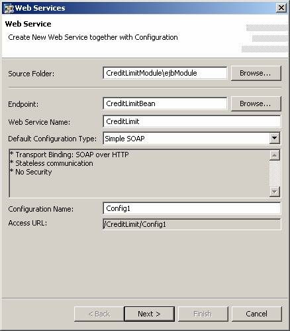Click the Web Service wizard banner heading
The width and height of the screenshot is (290, 331).
(28, 24)
